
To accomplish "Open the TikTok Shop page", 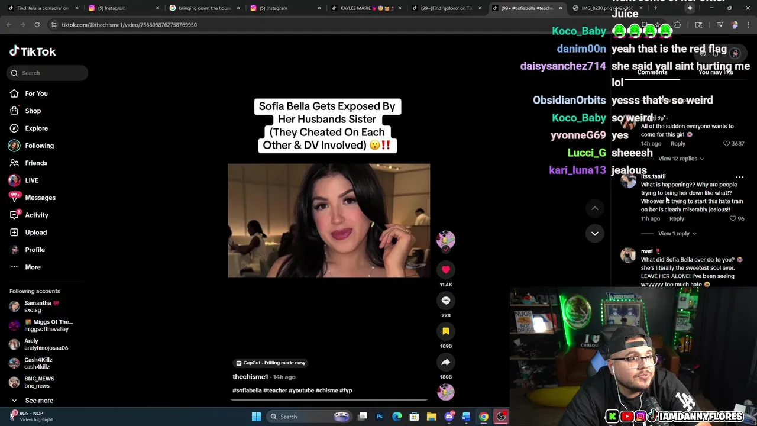I will [x=33, y=111].
